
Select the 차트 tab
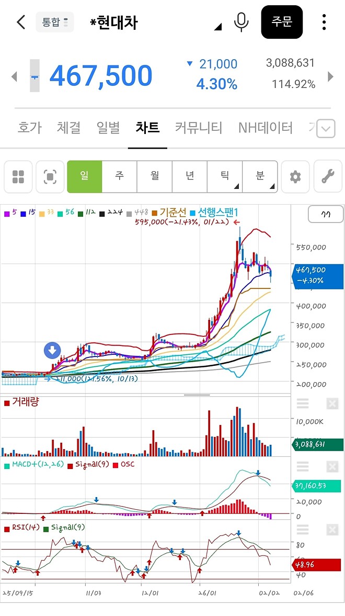tap(147, 127)
